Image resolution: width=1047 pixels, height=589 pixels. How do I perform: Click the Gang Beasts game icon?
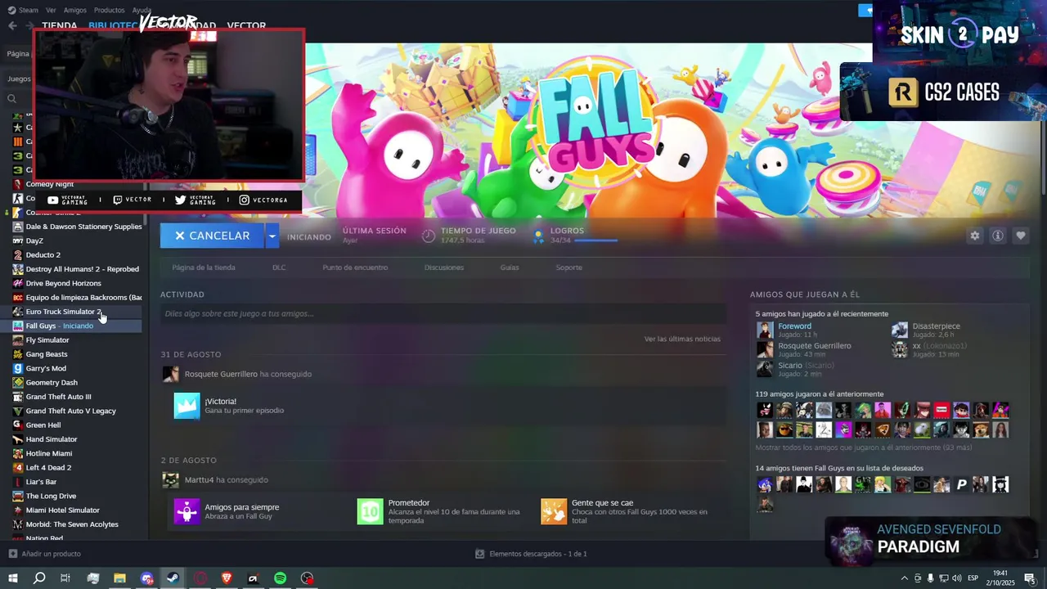click(x=18, y=354)
